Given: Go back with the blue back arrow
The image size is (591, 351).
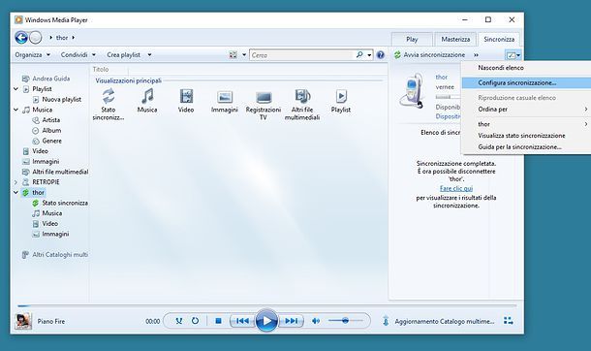Looking at the screenshot, I should pyautogui.click(x=21, y=38).
